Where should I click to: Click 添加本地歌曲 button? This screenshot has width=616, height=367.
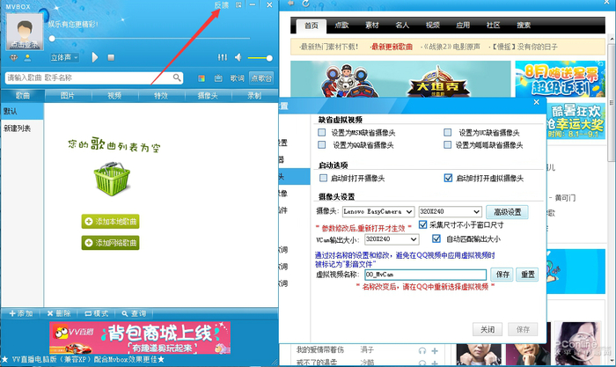click(110, 221)
